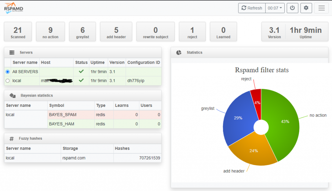Click the 1 reject stat box
This screenshot has width=332, height=191.
coord(192,32)
